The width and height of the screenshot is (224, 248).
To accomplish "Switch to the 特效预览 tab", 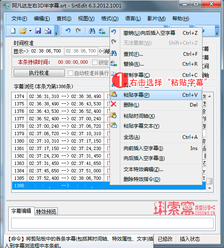I will coord(46,211).
